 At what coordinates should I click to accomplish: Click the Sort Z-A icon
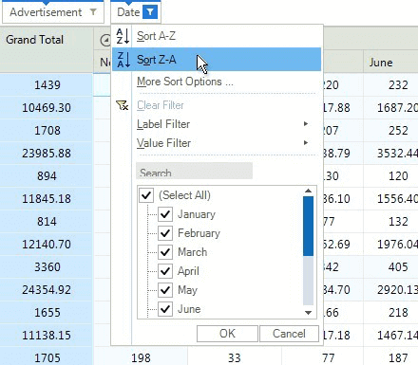click(x=123, y=60)
